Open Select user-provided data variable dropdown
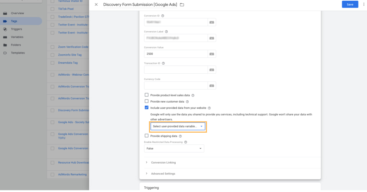This screenshot has width=367, height=192. coord(178,126)
